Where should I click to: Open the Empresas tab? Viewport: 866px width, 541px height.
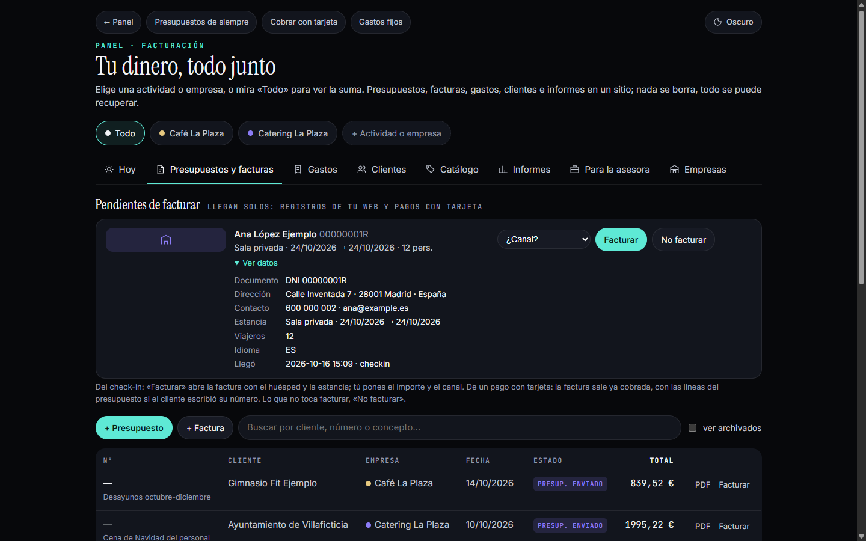click(698, 170)
